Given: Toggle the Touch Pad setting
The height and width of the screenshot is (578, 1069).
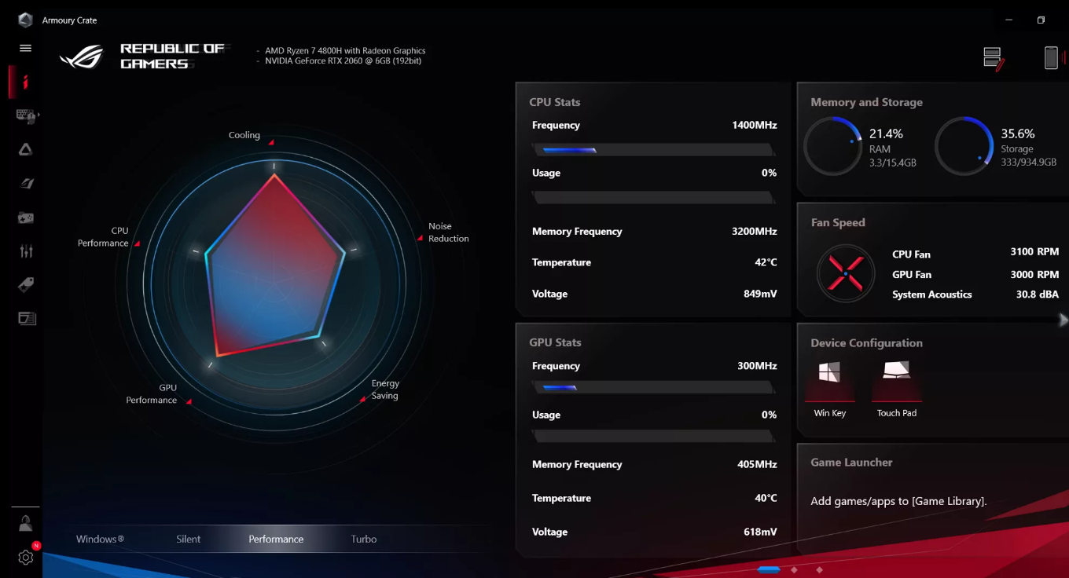Looking at the screenshot, I should [x=897, y=390].
